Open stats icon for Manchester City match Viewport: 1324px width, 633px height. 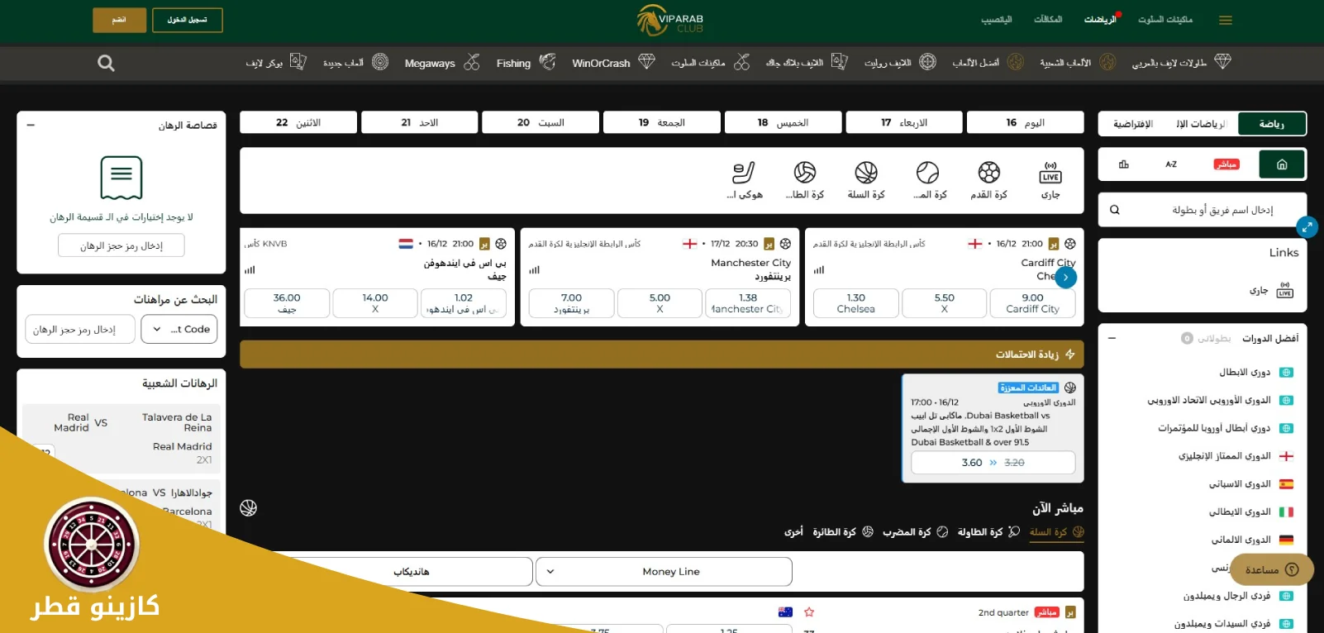pos(535,270)
